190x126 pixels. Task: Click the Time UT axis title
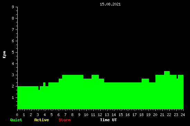pos(108,120)
